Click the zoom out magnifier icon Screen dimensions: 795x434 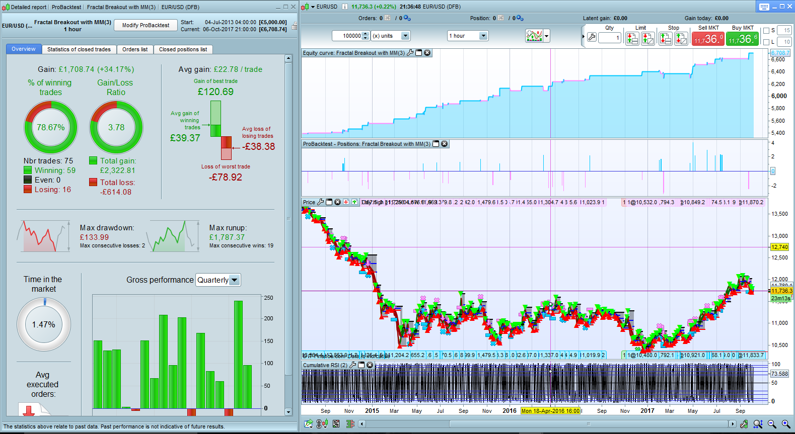coord(772,424)
